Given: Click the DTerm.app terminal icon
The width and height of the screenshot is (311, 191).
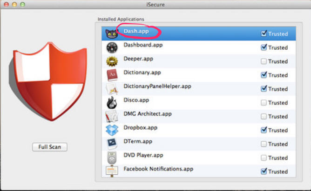Looking at the screenshot, I should click(x=112, y=144).
